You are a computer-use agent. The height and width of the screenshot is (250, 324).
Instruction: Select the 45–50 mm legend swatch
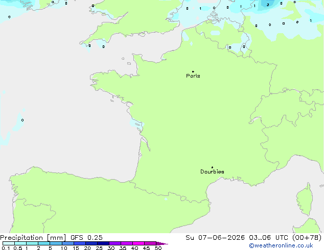(150, 243)
